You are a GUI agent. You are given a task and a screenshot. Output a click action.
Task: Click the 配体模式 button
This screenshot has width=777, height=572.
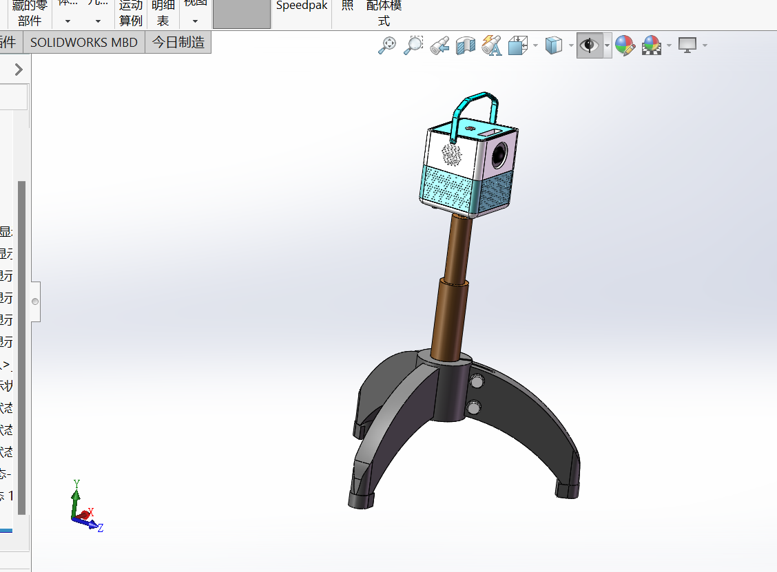[x=384, y=13]
